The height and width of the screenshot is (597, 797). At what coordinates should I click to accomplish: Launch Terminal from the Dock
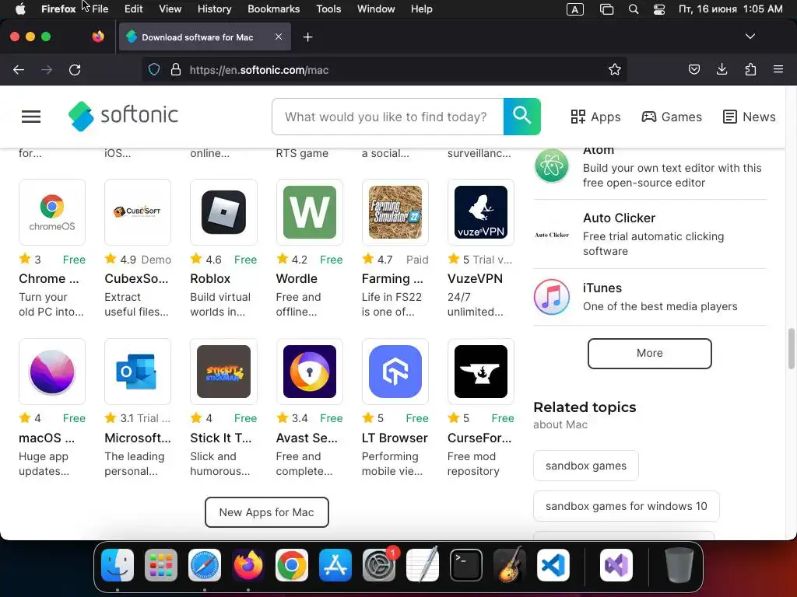point(466,565)
